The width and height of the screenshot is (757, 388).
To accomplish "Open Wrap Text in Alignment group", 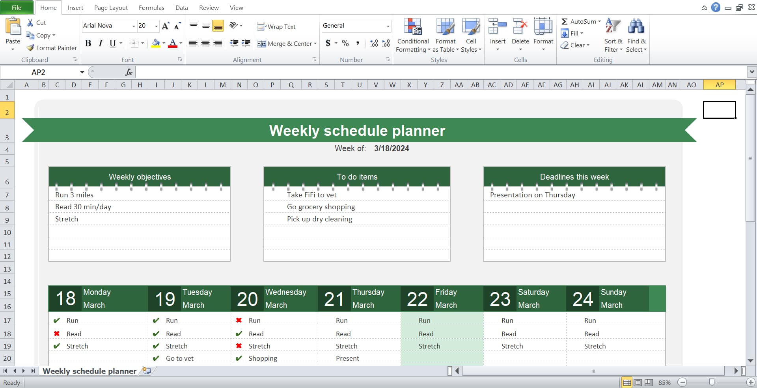I will [276, 26].
